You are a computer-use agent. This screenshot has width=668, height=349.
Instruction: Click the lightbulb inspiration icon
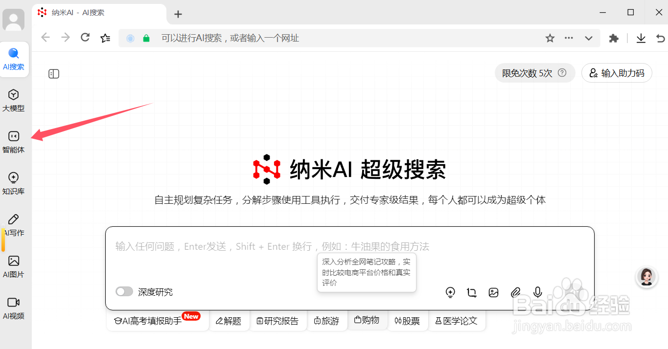click(450, 292)
